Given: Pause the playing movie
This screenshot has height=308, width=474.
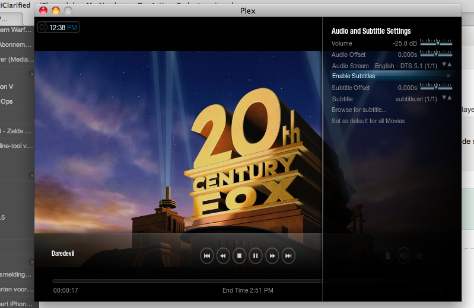Looking at the screenshot, I should pyautogui.click(x=256, y=256).
